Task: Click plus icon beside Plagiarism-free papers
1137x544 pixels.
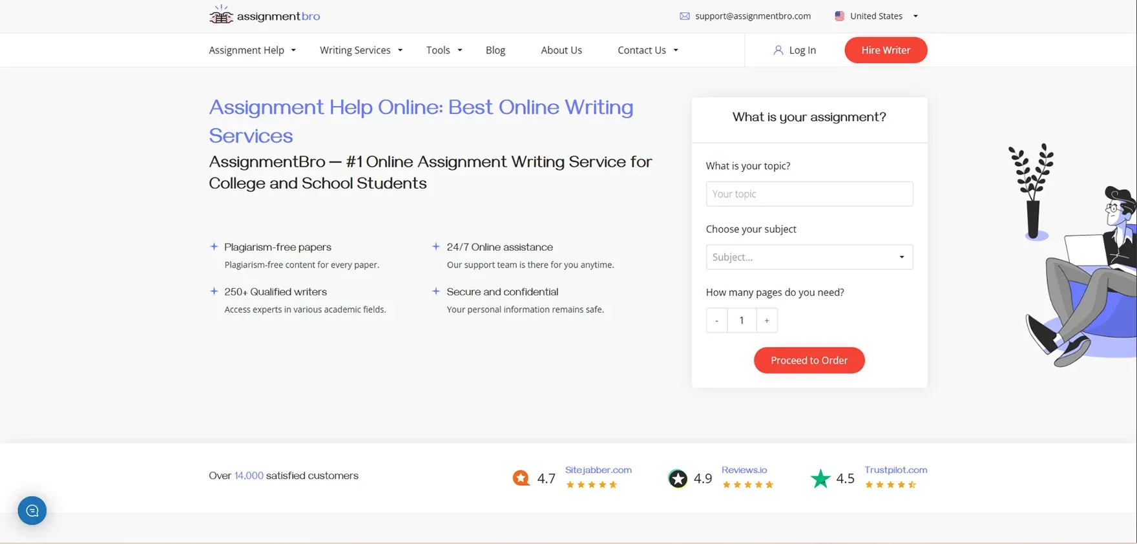Action: pos(214,246)
